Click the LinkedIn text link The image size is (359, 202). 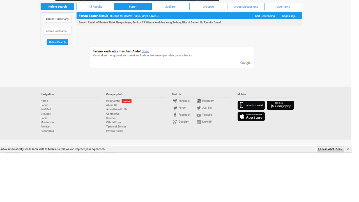207,122
